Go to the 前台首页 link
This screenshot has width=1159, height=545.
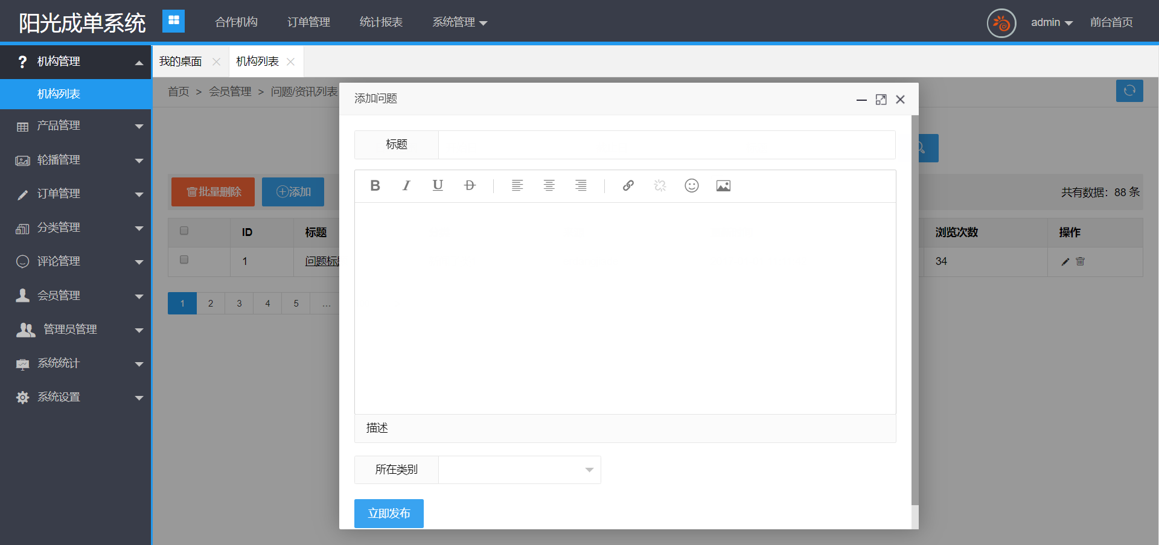pos(1111,23)
